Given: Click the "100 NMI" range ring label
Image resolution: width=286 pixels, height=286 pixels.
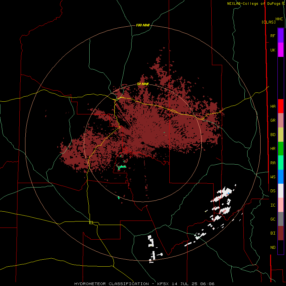Looking at the screenshot, I should [x=143, y=25].
